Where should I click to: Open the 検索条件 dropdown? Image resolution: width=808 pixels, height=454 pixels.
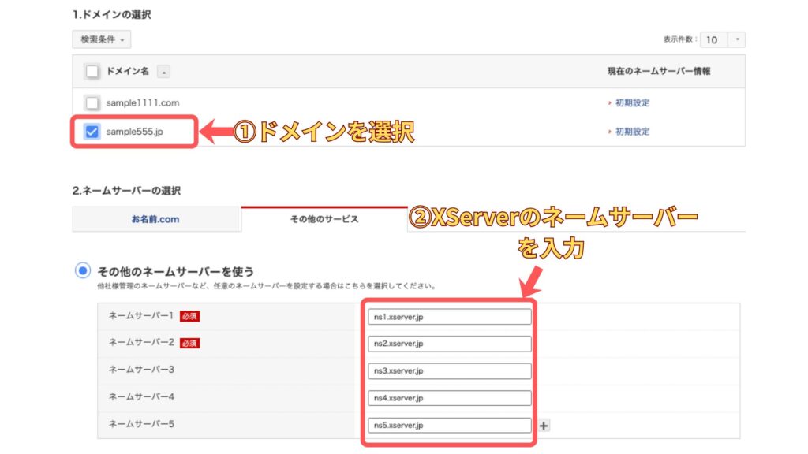pyautogui.click(x=102, y=39)
